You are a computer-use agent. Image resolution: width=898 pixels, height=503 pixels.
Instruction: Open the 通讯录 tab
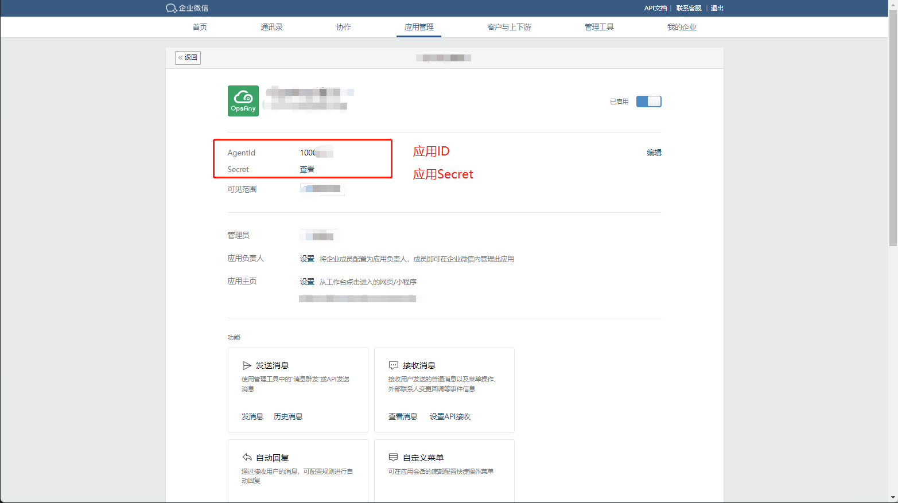(271, 27)
